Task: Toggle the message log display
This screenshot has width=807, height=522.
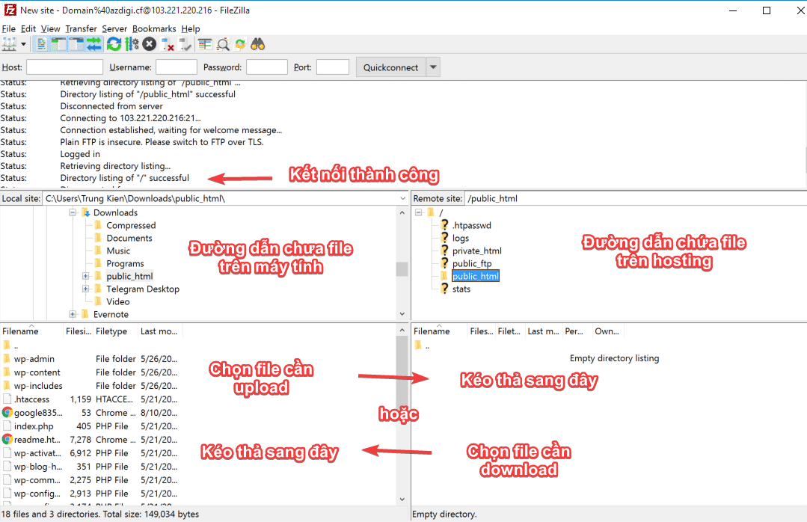Action: click(x=42, y=44)
